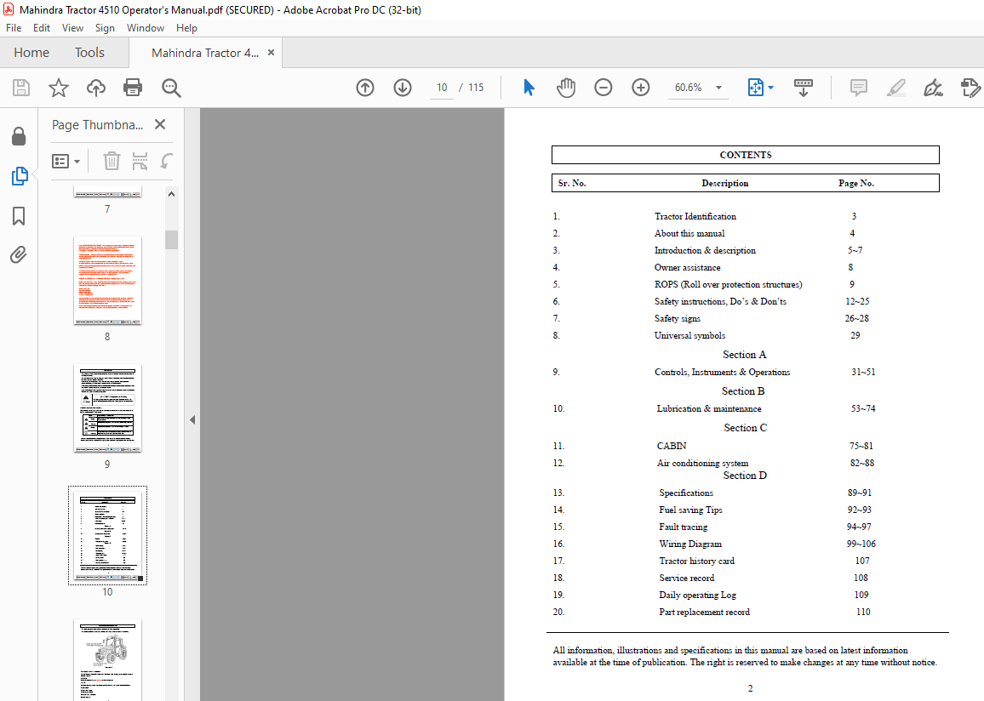Image resolution: width=984 pixels, height=701 pixels.
Task: Open the Sign menu
Action: click(105, 27)
